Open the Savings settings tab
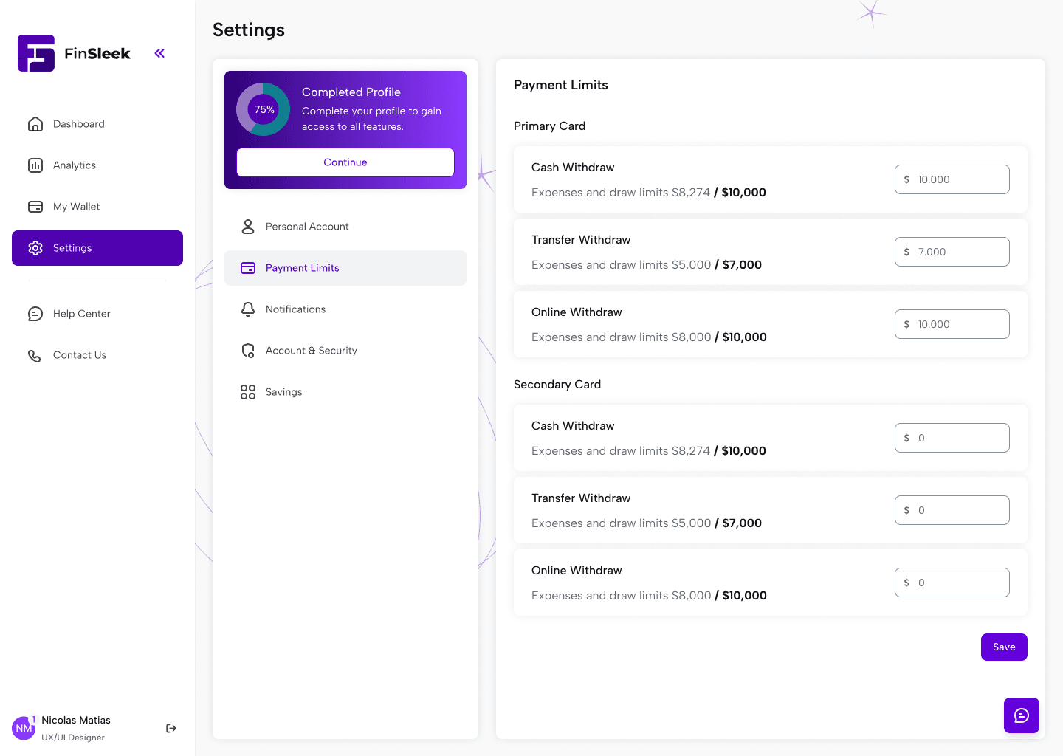Image resolution: width=1063 pixels, height=756 pixels. coord(283,392)
